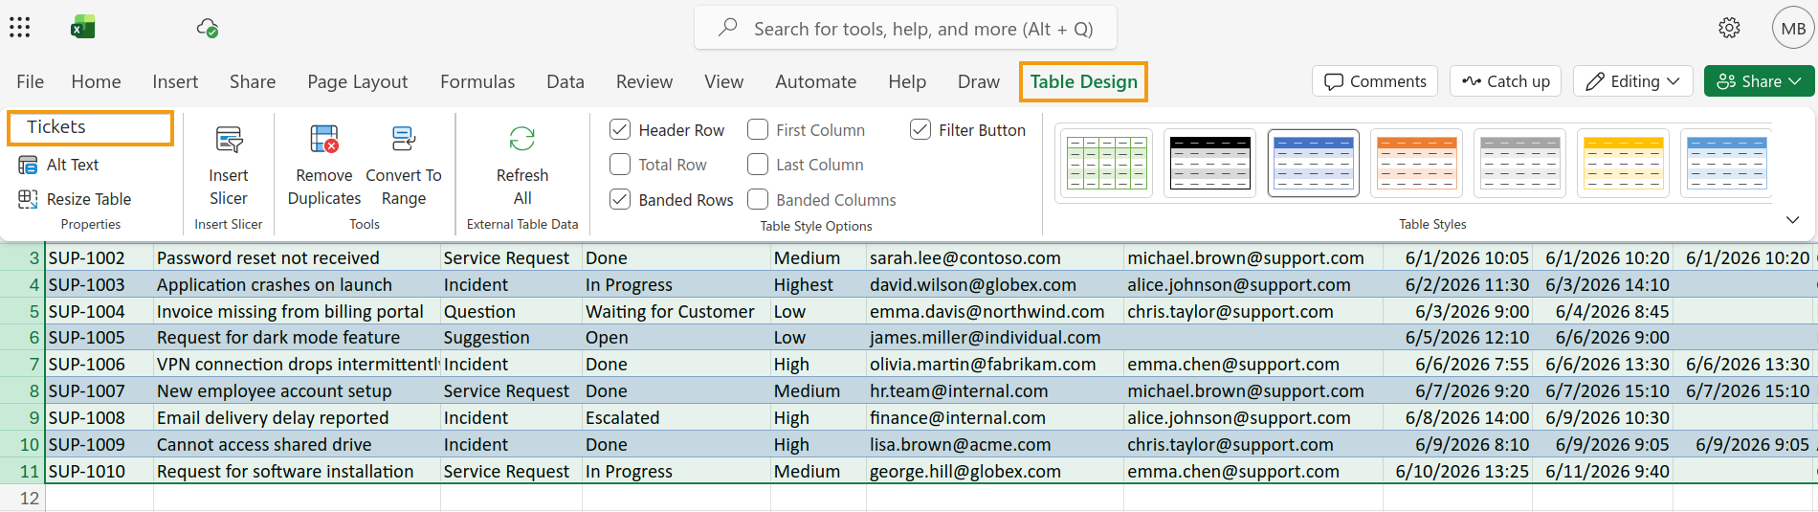Screen dimensions: 1818x512
Task: Select cell Cannot access shared drive
Action: point(297,444)
